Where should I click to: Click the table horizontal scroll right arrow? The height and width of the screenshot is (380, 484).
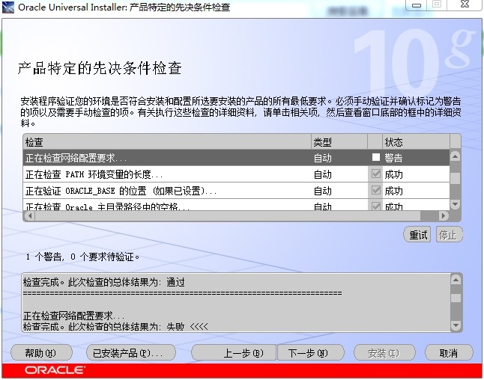[x=444, y=215]
